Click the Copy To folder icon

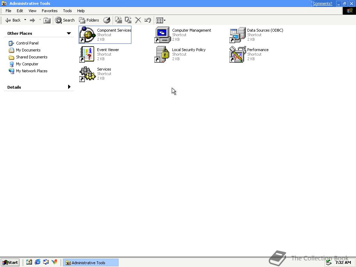click(x=128, y=20)
